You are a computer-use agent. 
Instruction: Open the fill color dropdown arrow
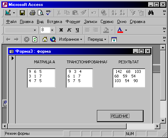(112, 30)
